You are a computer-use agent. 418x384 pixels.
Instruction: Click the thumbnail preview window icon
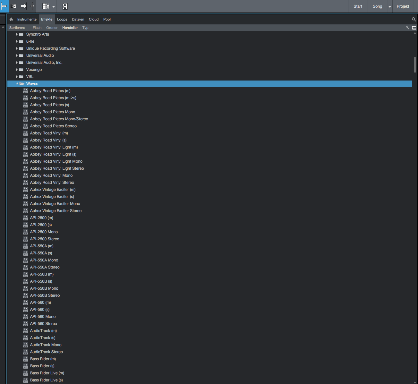click(x=414, y=28)
